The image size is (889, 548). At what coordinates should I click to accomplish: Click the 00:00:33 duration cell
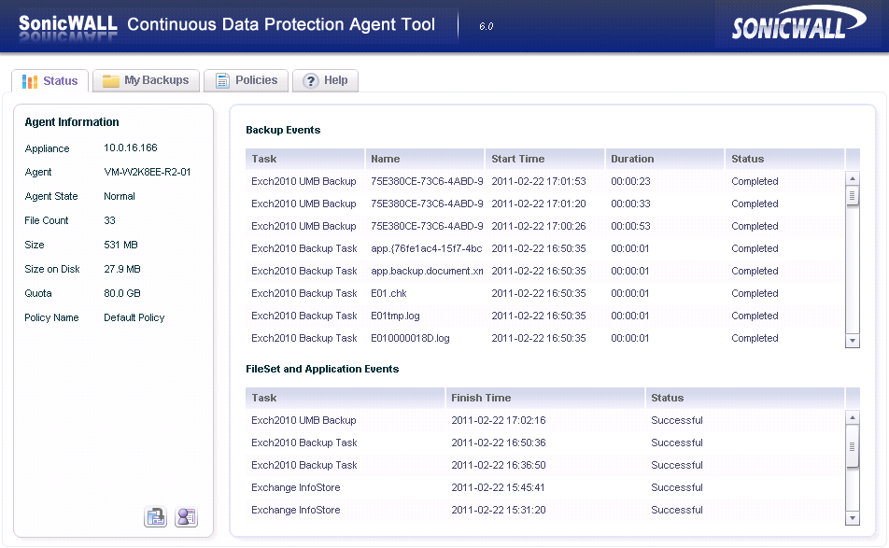coord(630,204)
